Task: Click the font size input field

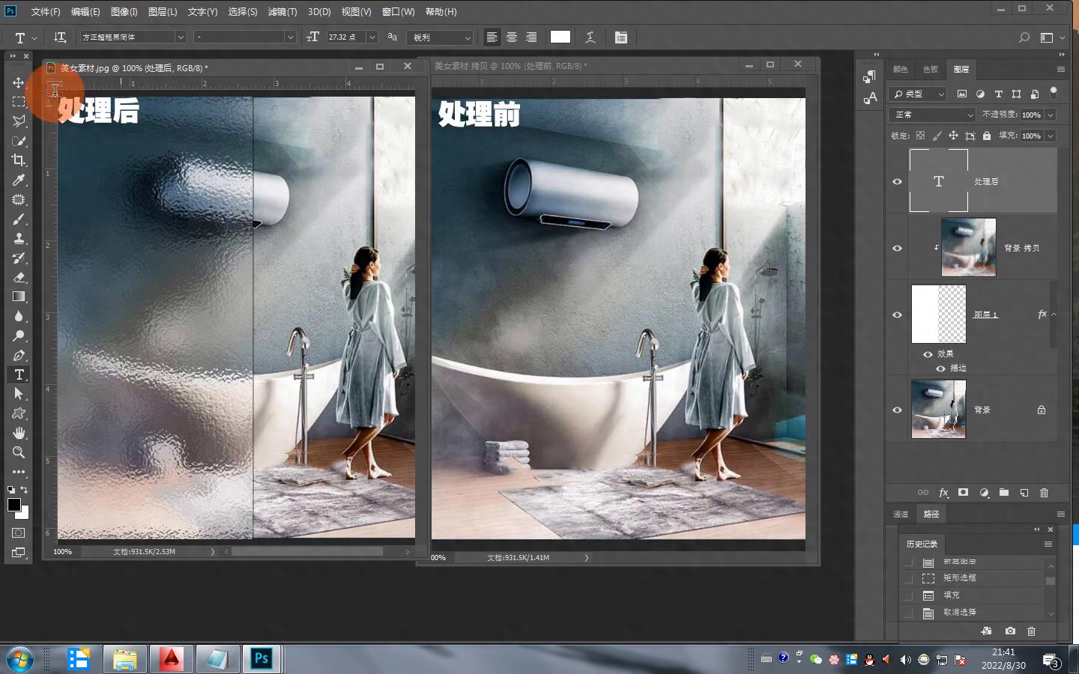Action: coord(345,37)
